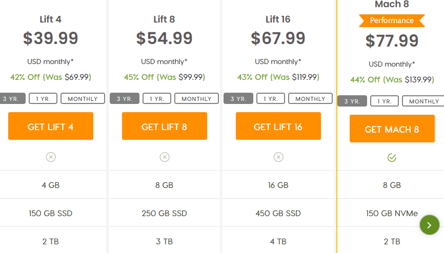Click the X circle icon under Lift 16
This screenshot has height=253, width=444.
(x=278, y=157)
